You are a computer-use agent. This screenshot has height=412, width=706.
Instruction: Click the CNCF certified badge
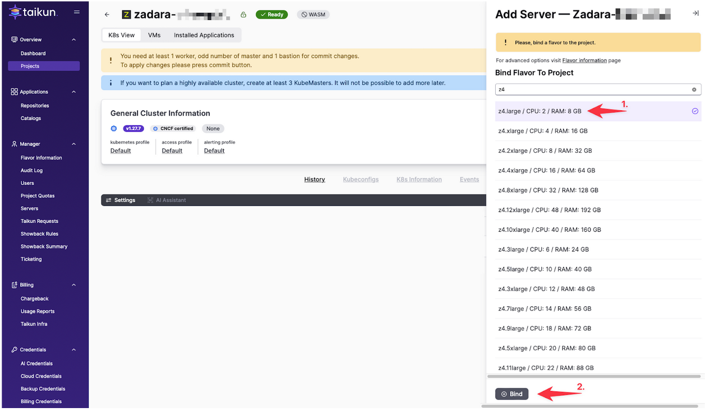tap(173, 129)
